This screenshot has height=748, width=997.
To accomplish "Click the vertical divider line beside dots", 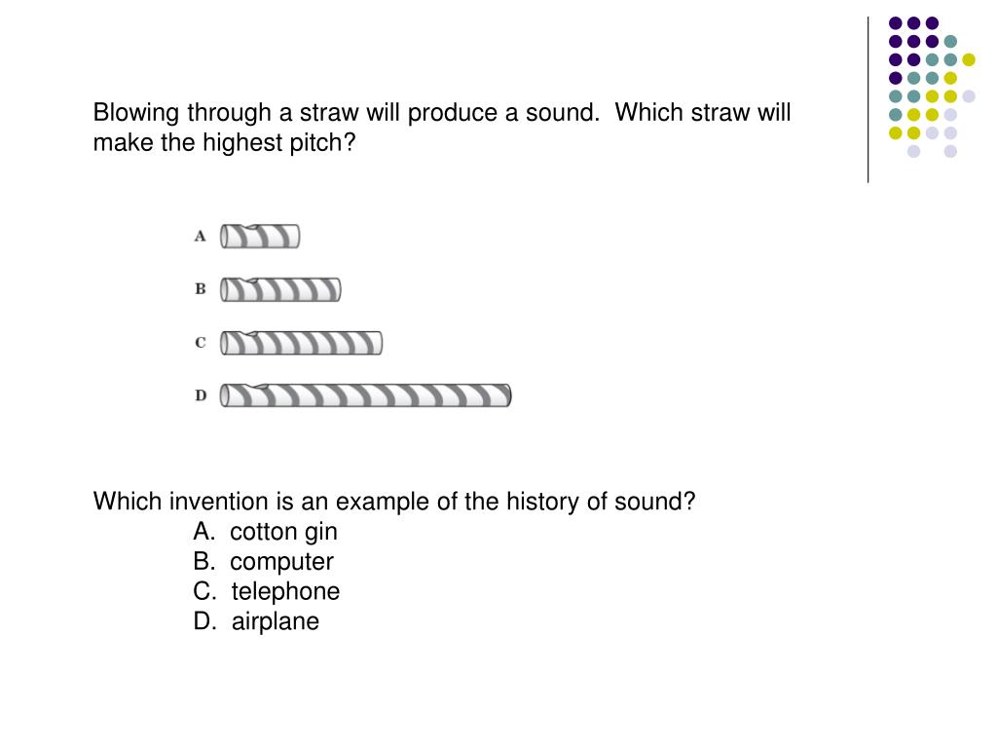I will (x=868, y=100).
